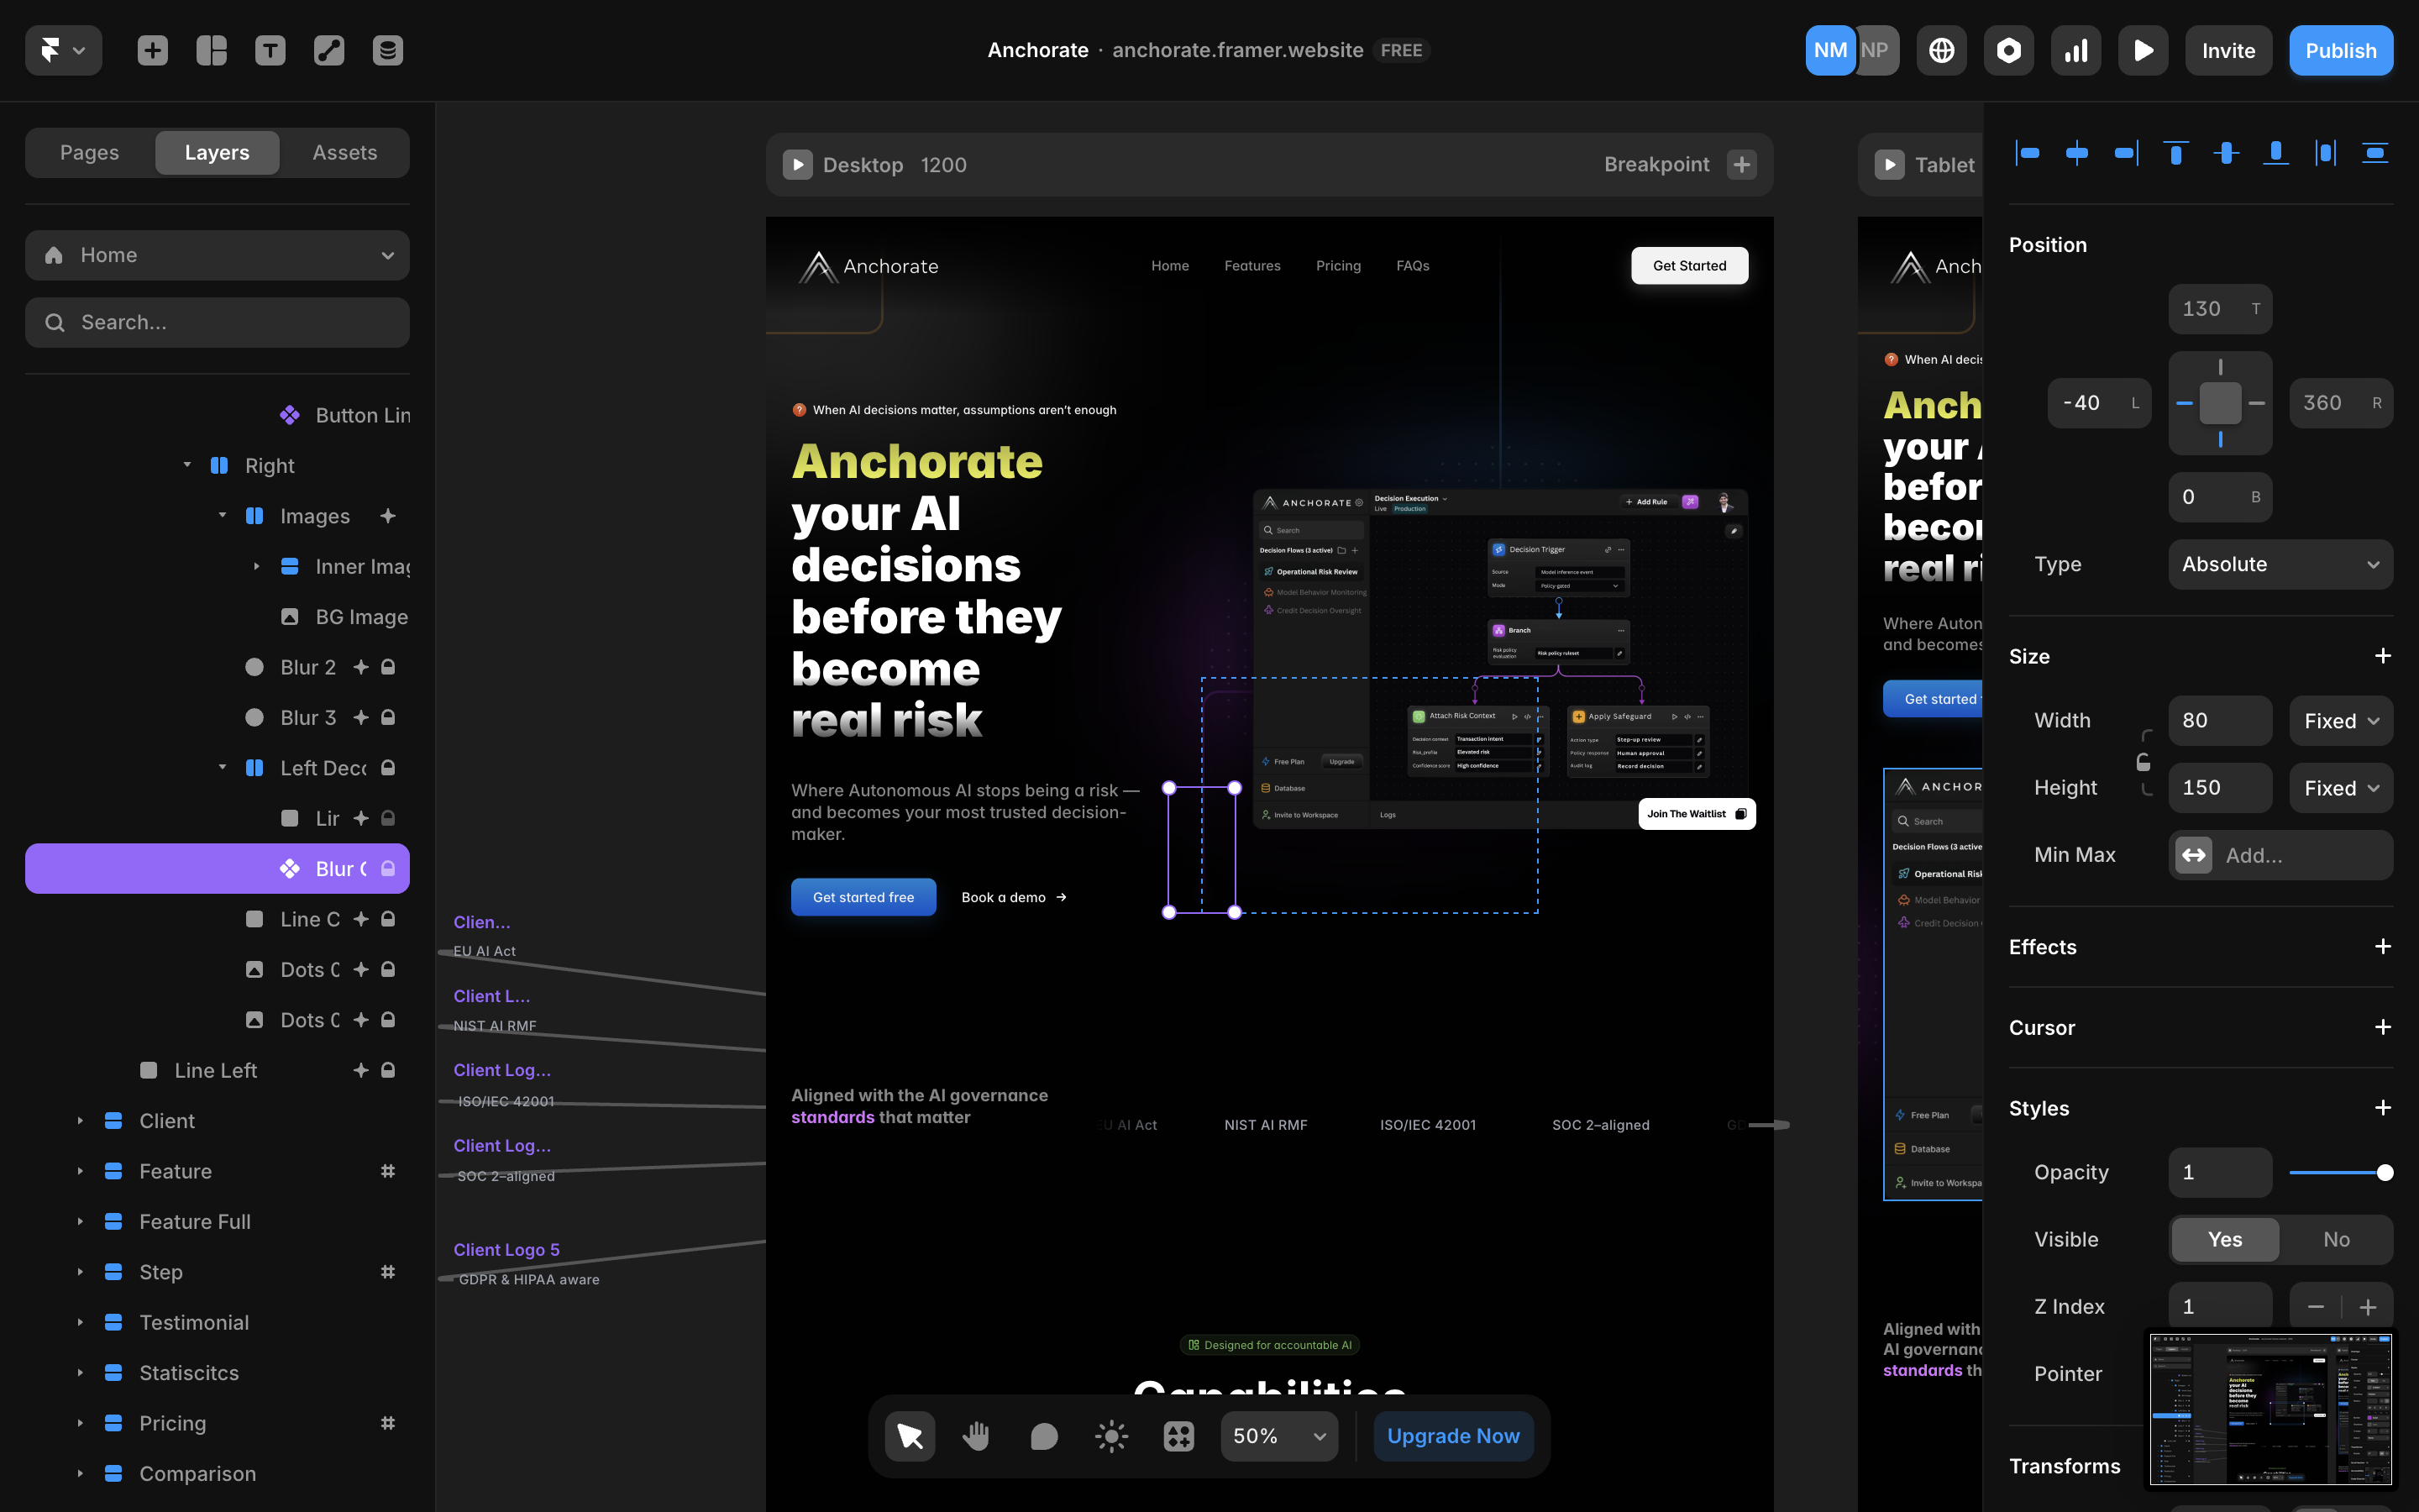Image resolution: width=2419 pixels, height=1512 pixels.
Task: Click the Opacity slider handle
Action: (x=2384, y=1172)
